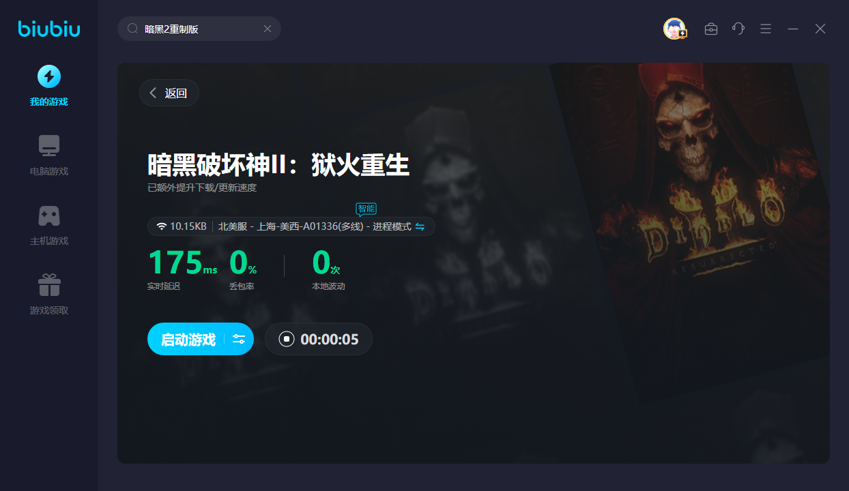
Task: Open the 北美服 node selection bar
Action: click(x=291, y=226)
